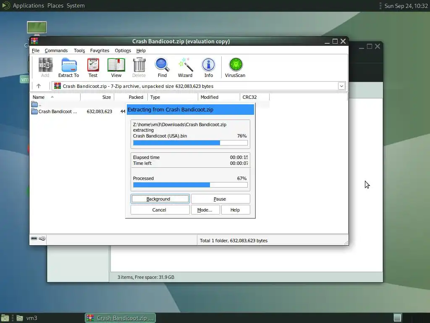Viewport: 430px width, 323px height.
Task: Go up one level arrow
Action: tap(39, 86)
